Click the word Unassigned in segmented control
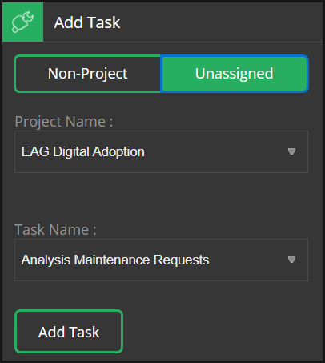Screen dimensions: 325x363 (235, 74)
